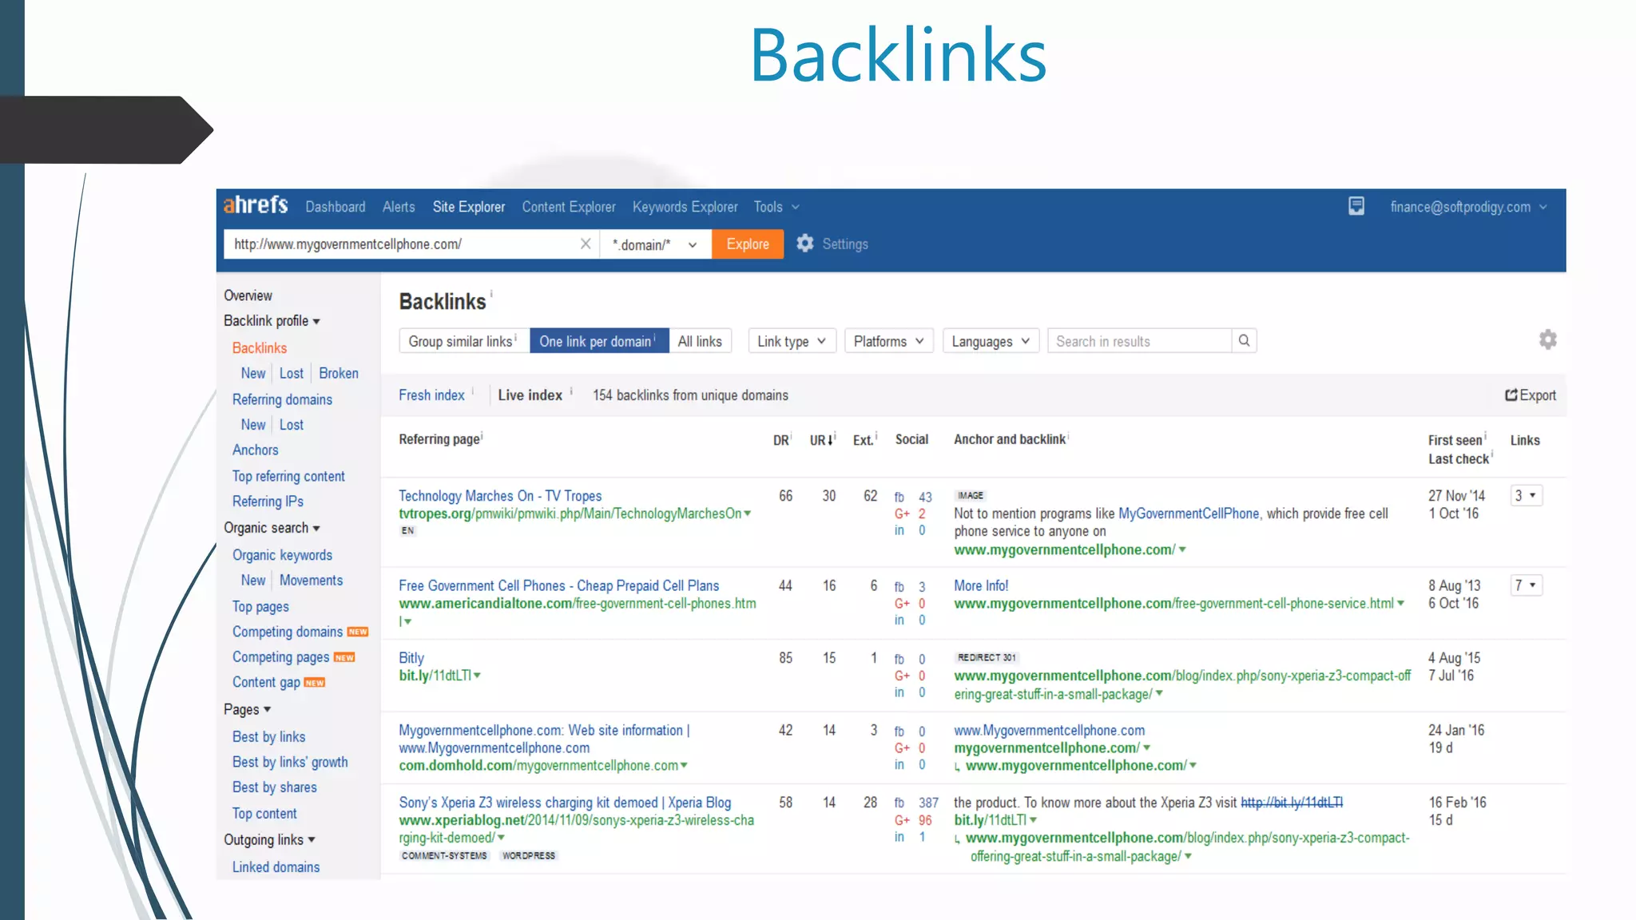Select All links option

coord(700,341)
